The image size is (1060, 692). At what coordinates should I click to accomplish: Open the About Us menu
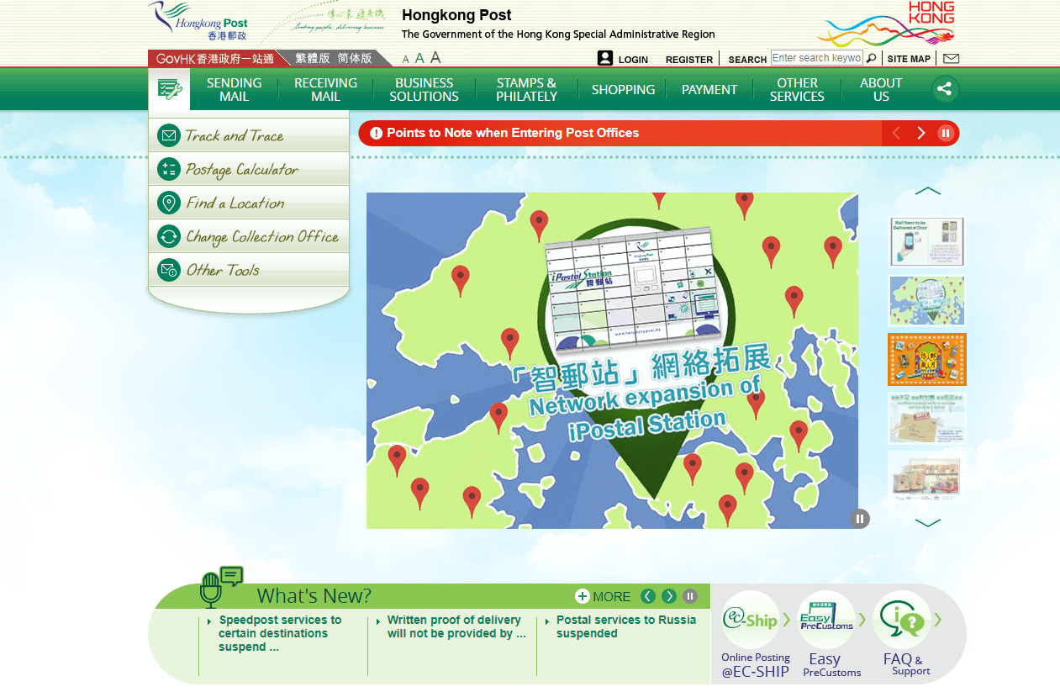[881, 89]
